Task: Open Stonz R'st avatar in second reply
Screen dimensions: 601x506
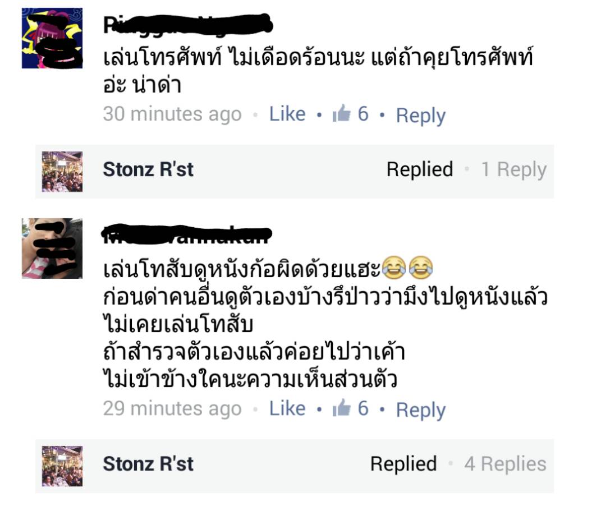Action: (x=62, y=466)
